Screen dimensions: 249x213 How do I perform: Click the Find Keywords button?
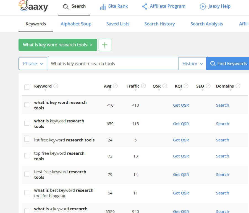(227, 64)
